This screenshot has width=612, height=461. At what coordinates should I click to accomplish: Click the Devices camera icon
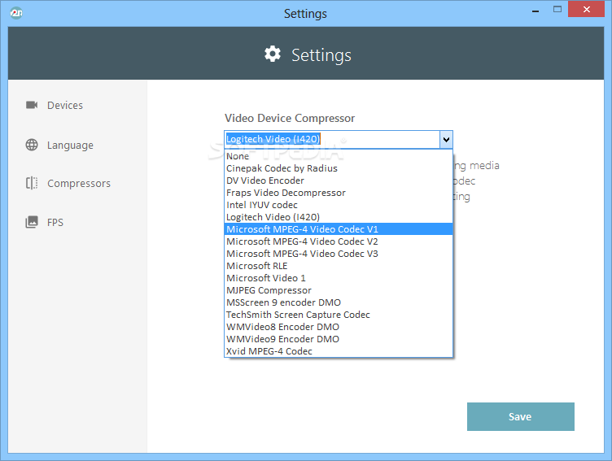point(32,105)
